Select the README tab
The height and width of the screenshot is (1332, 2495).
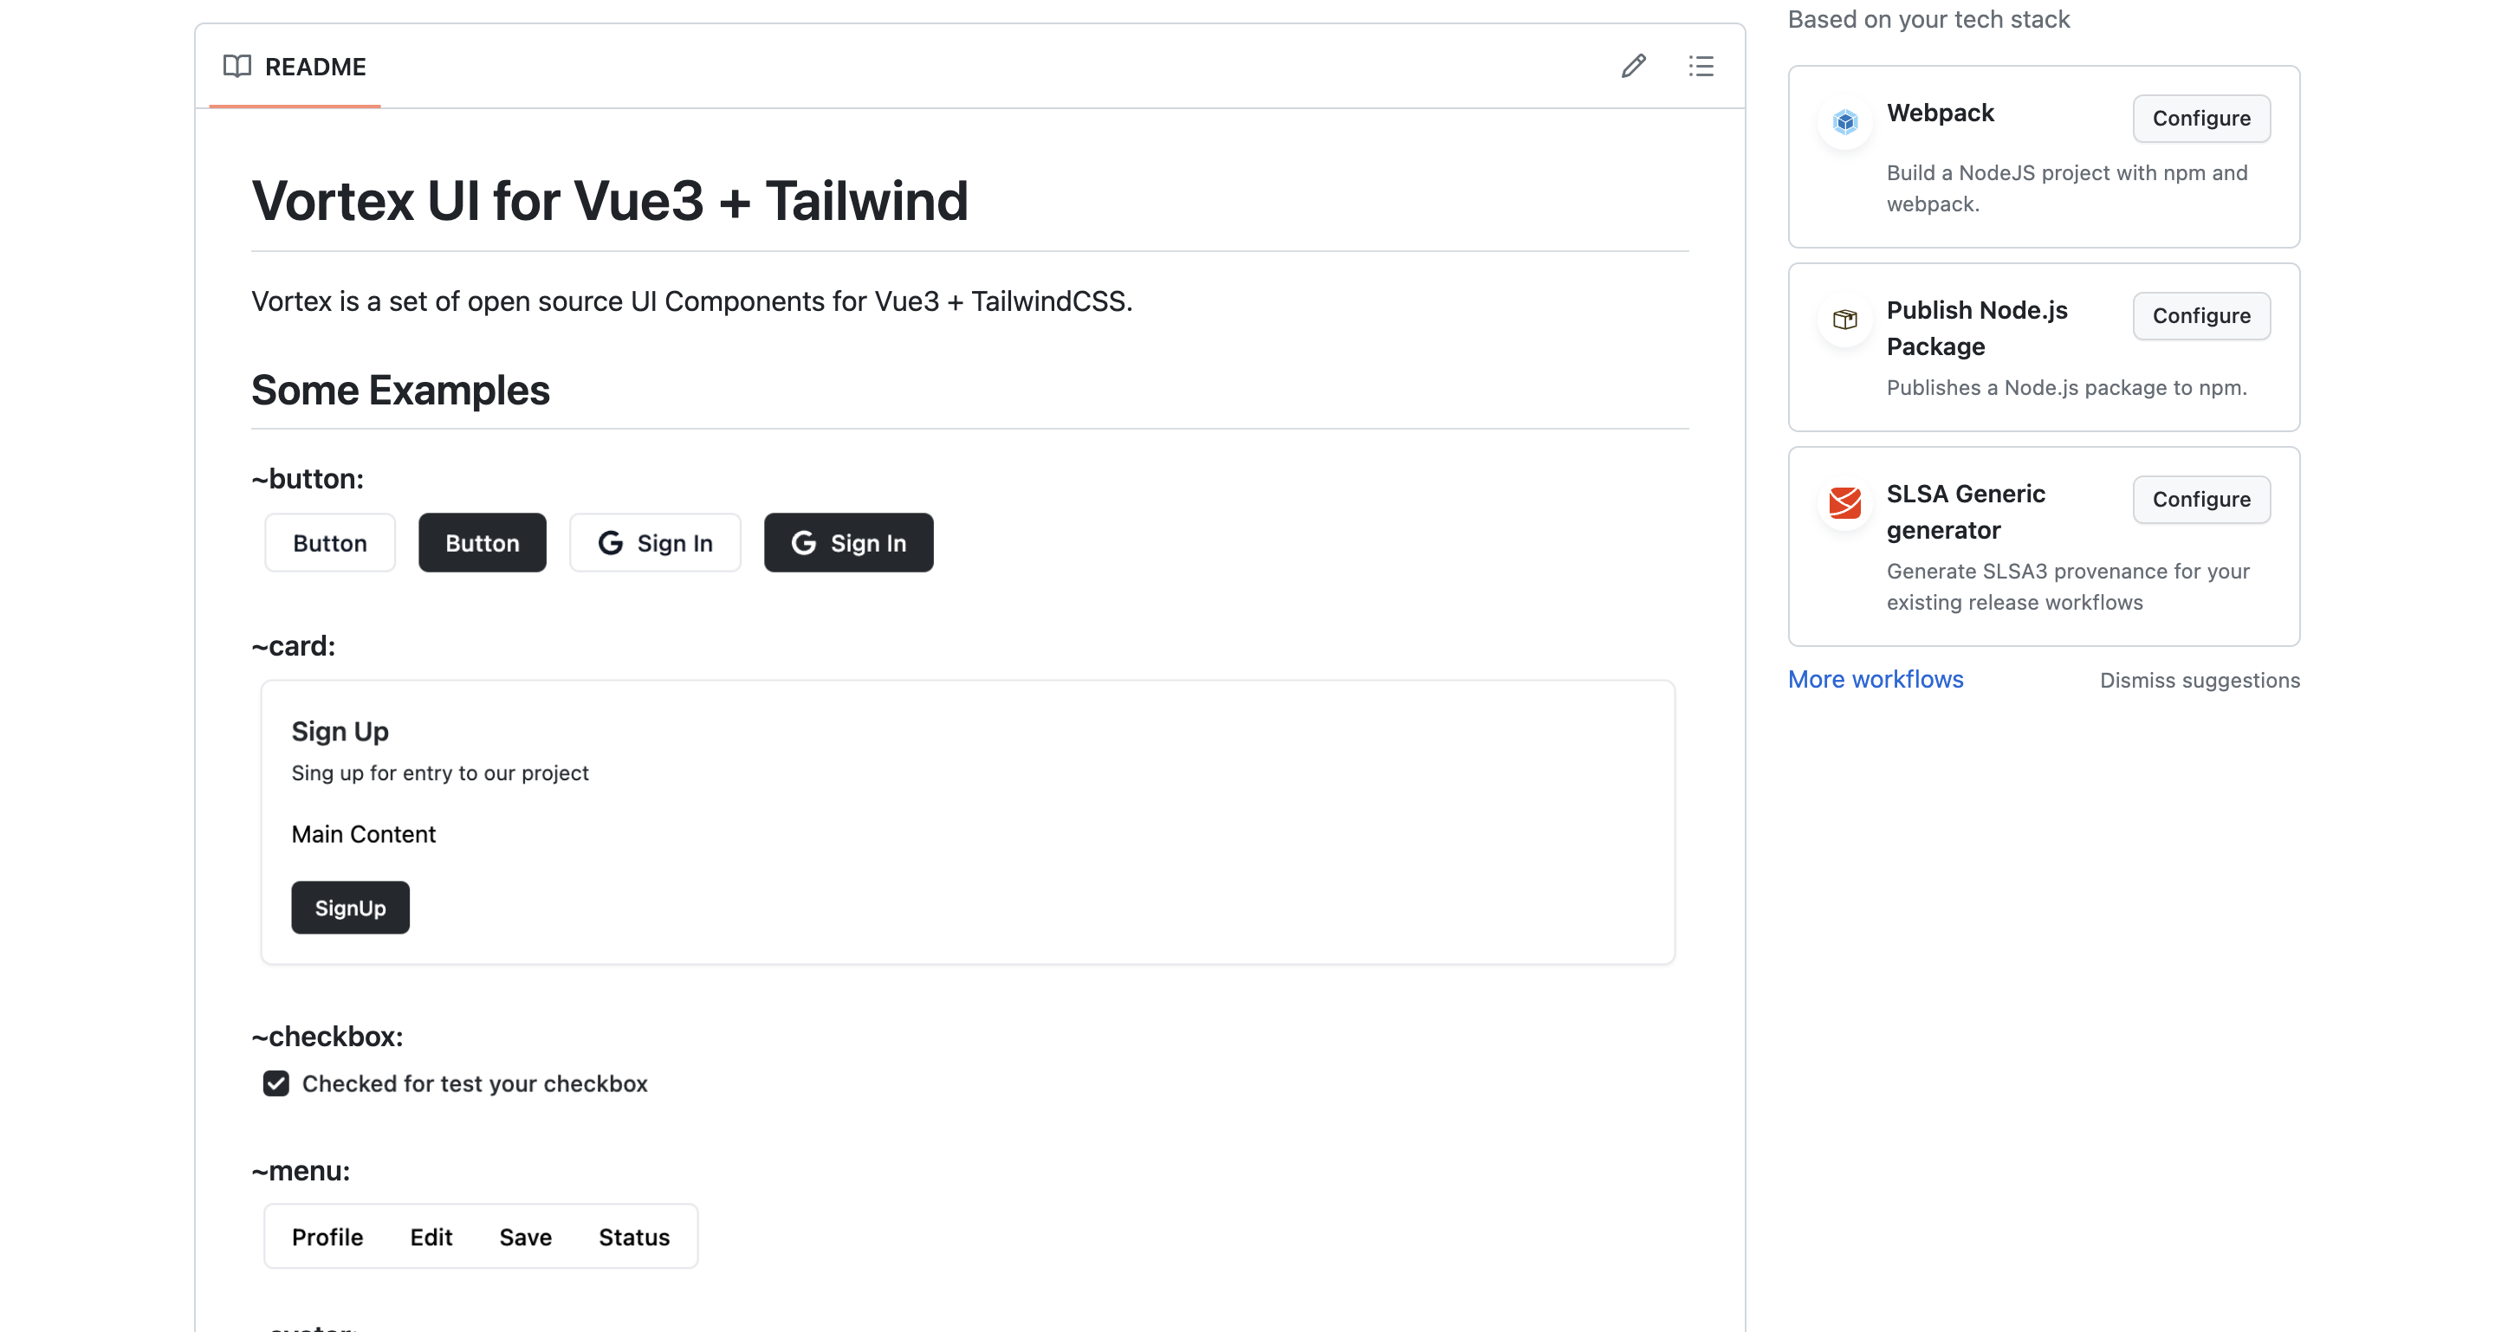pos(295,66)
